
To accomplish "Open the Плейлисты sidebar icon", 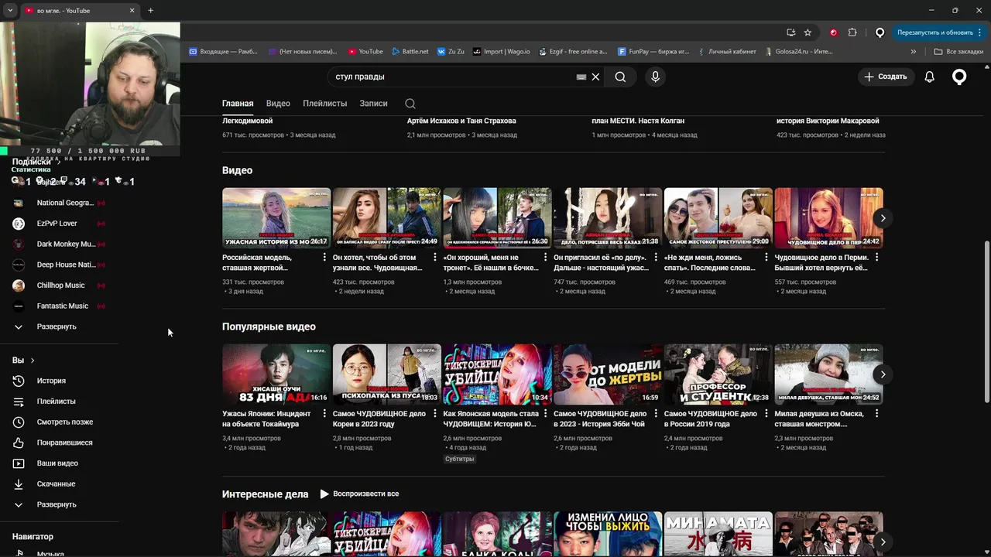I will pyautogui.click(x=19, y=402).
